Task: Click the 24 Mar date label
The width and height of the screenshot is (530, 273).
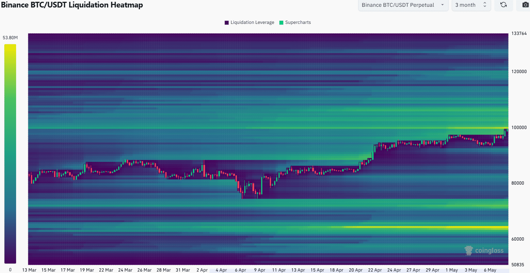Action: point(125,270)
